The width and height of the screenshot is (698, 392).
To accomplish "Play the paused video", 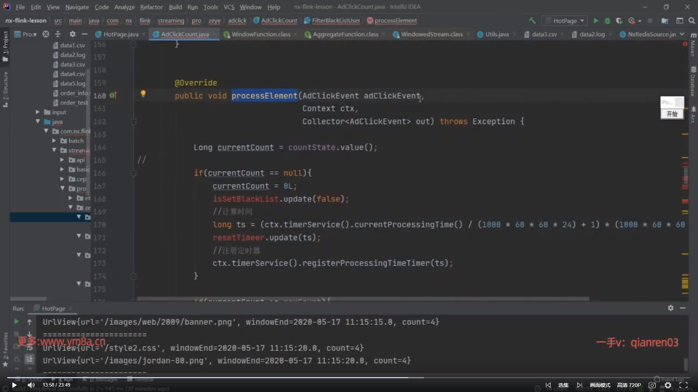I will point(14,385).
